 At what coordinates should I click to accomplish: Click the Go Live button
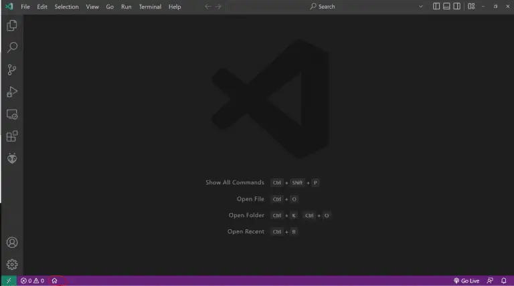(x=466, y=281)
